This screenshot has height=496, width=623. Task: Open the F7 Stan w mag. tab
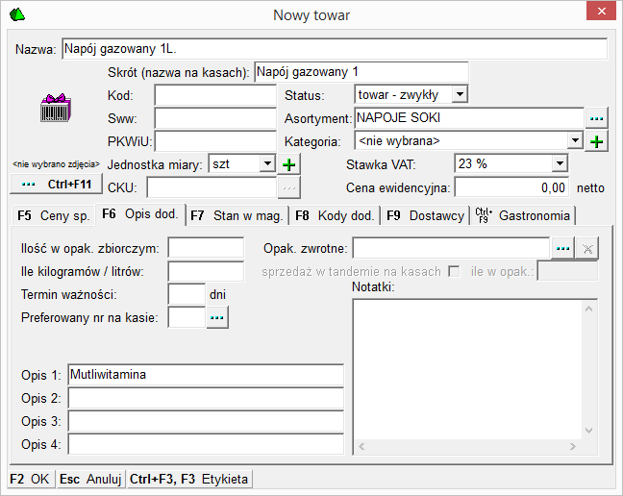pyautogui.click(x=235, y=215)
